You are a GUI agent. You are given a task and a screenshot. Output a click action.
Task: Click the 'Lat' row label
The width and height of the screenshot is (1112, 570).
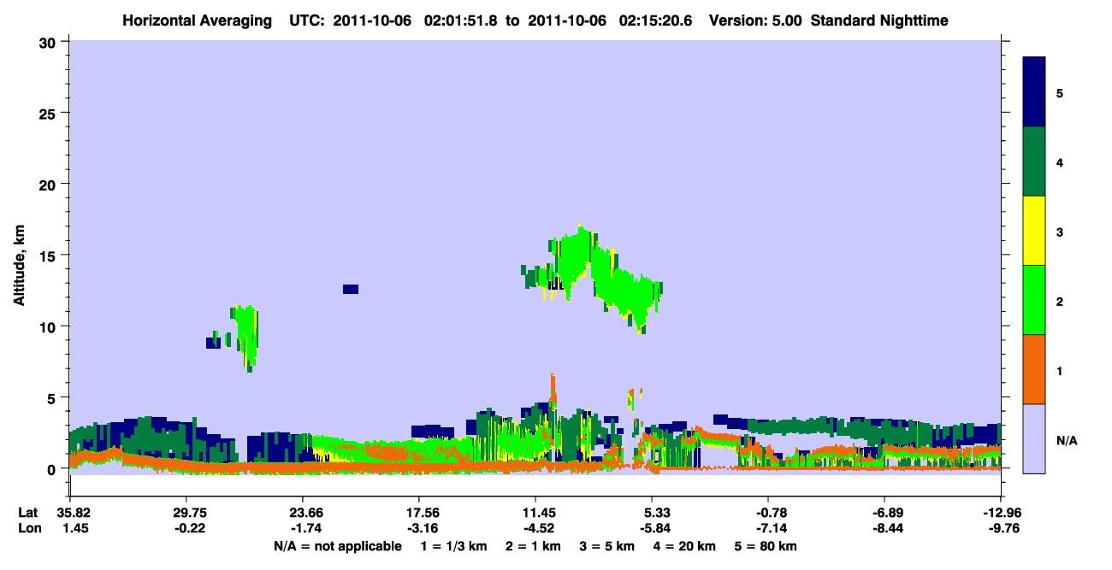tap(28, 513)
